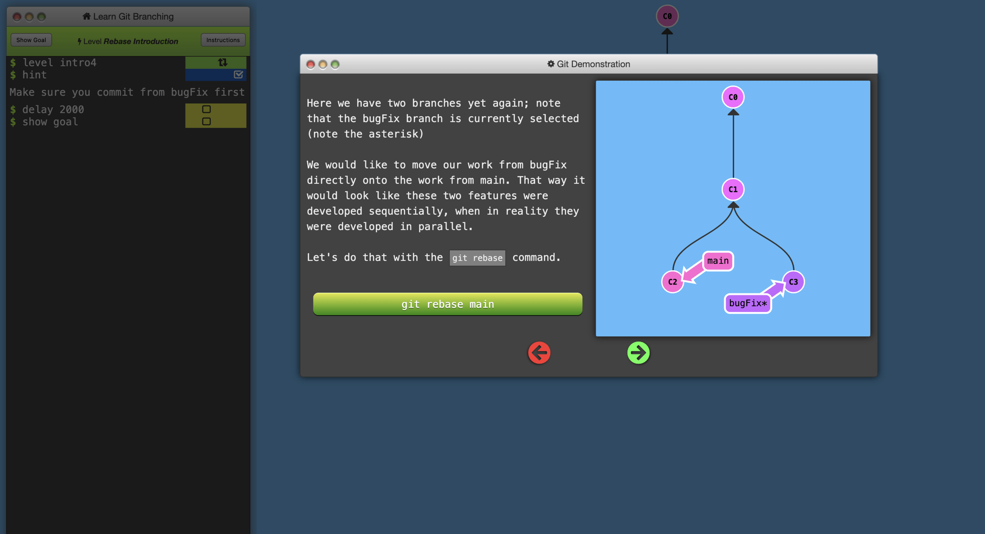Toggle the checked box next to hint
Image resolution: width=985 pixels, height=534 pixels.
point(238,74)
